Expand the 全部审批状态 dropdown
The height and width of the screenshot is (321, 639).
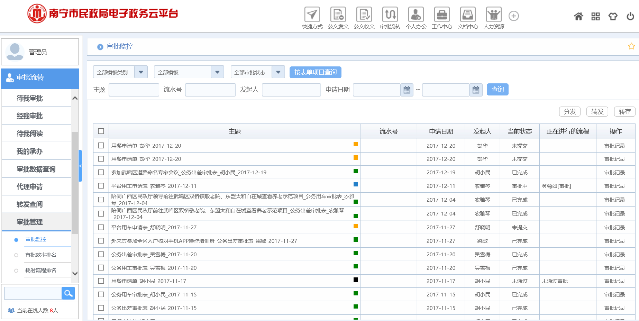(x=278, y=72)
